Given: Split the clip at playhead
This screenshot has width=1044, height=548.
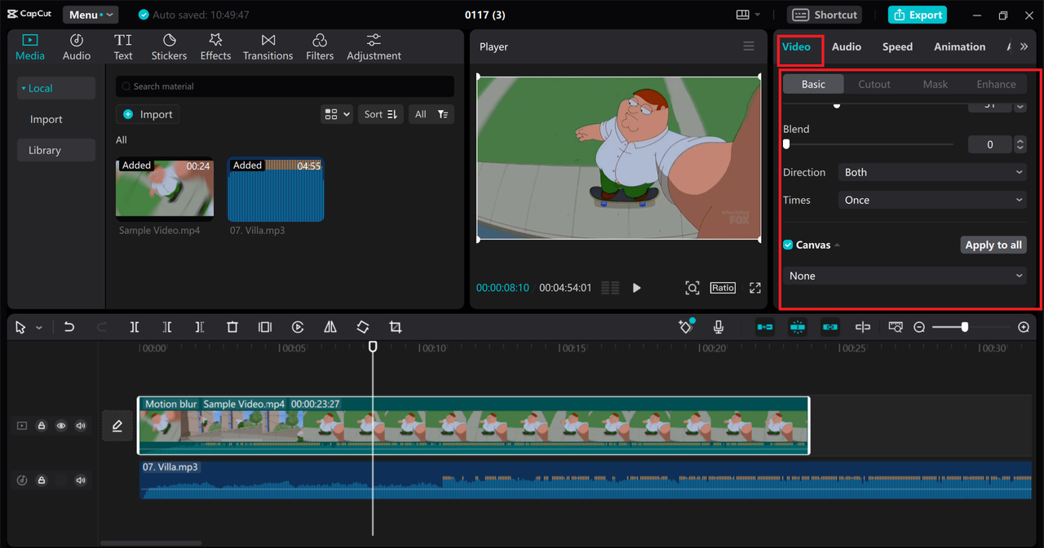Looking at the screenshot, I should coord(135,327).
